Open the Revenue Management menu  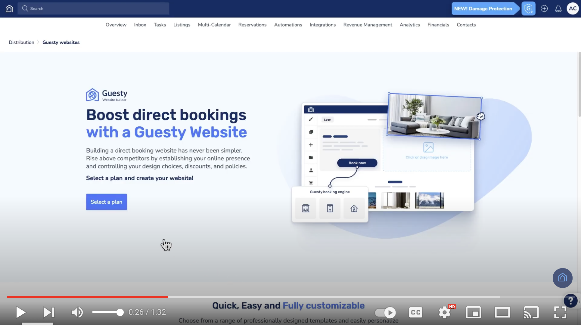coord(367,25)
